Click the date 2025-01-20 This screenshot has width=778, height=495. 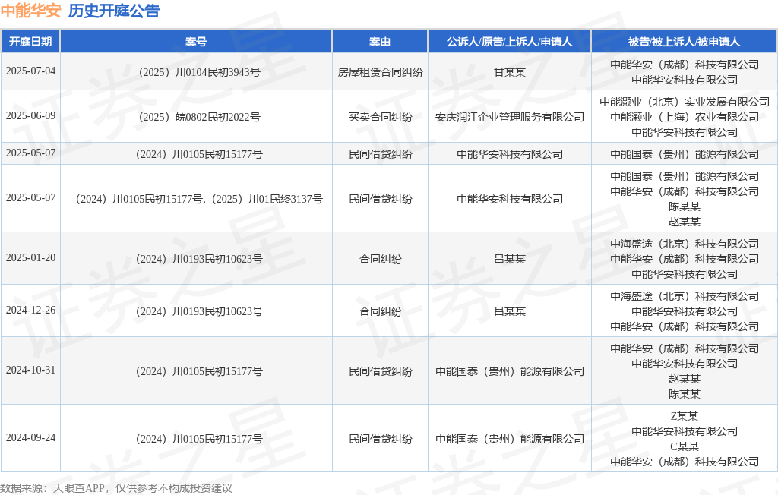(30, 257)
